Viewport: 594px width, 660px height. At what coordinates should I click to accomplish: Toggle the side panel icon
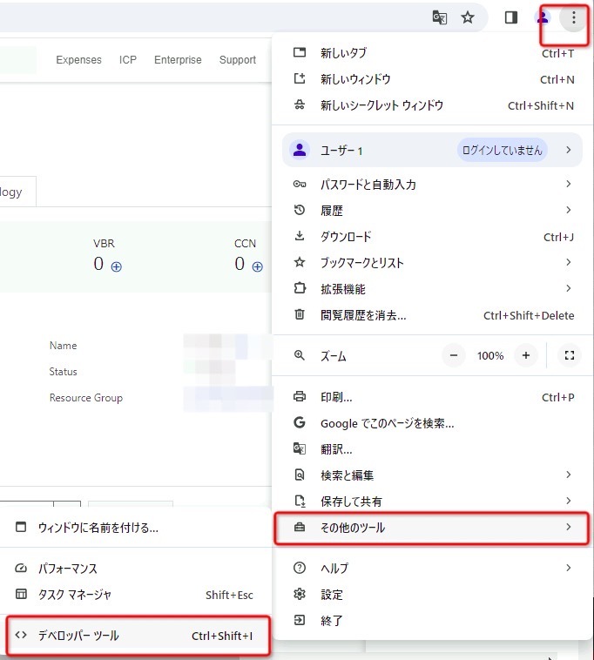coord(511,17)
